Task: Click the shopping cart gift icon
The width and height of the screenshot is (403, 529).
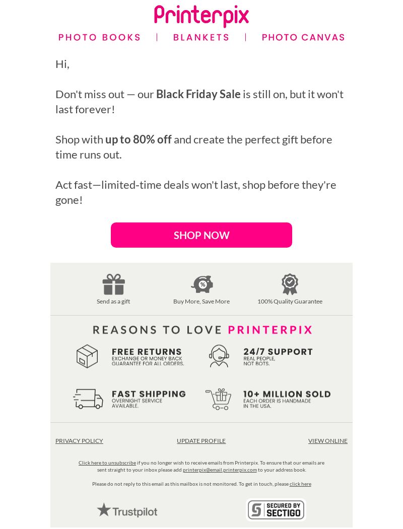Action: [219, 399]
